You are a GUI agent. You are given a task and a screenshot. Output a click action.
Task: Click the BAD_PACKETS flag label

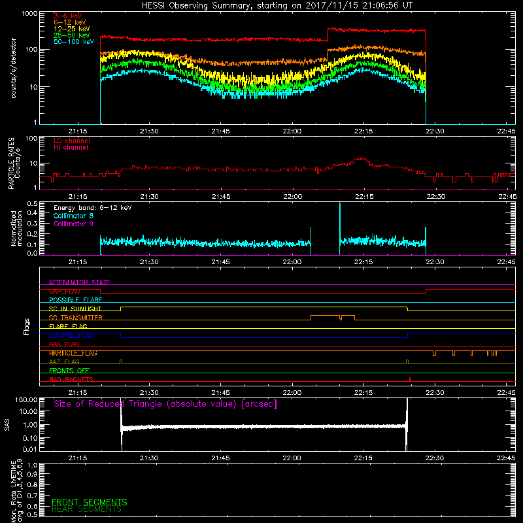click(71, 379)
